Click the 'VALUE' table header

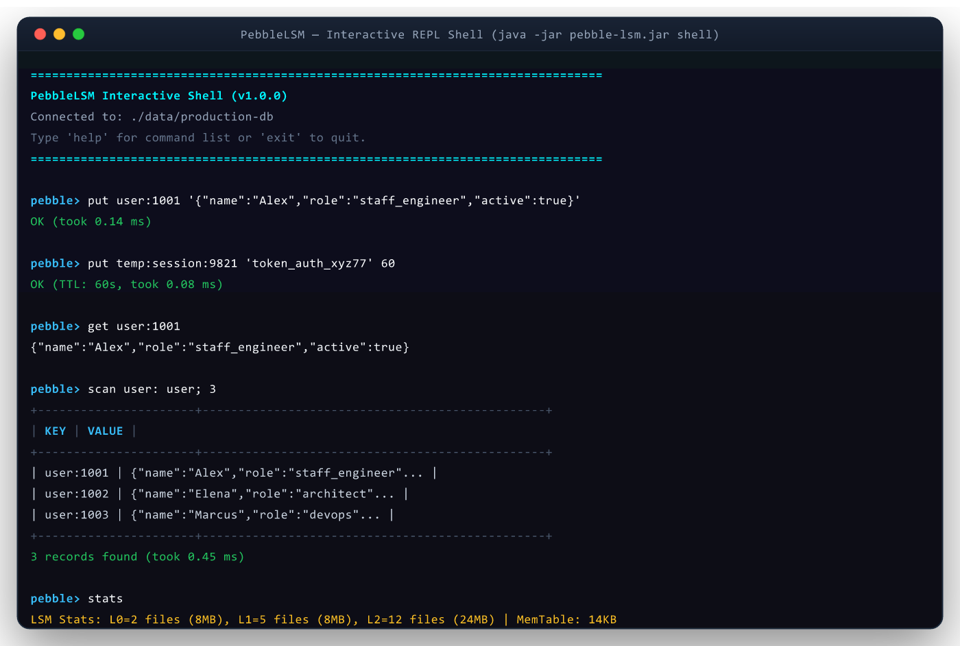(105, 431)
